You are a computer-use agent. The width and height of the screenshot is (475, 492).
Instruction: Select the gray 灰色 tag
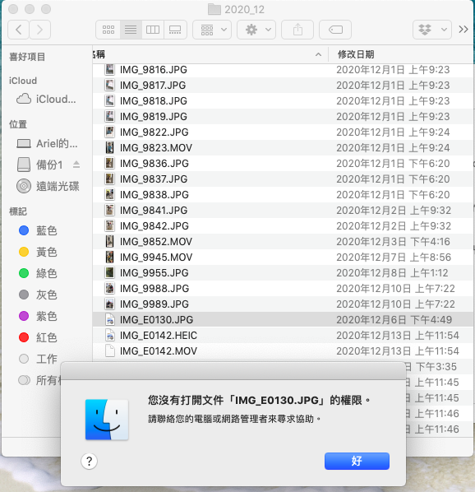click(38, 295)
